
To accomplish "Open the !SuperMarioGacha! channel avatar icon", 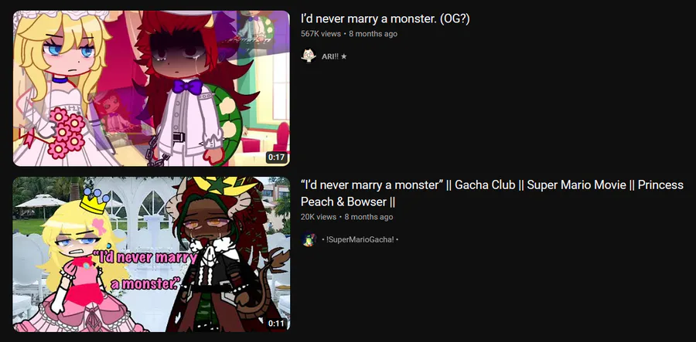I will point(309,239).
